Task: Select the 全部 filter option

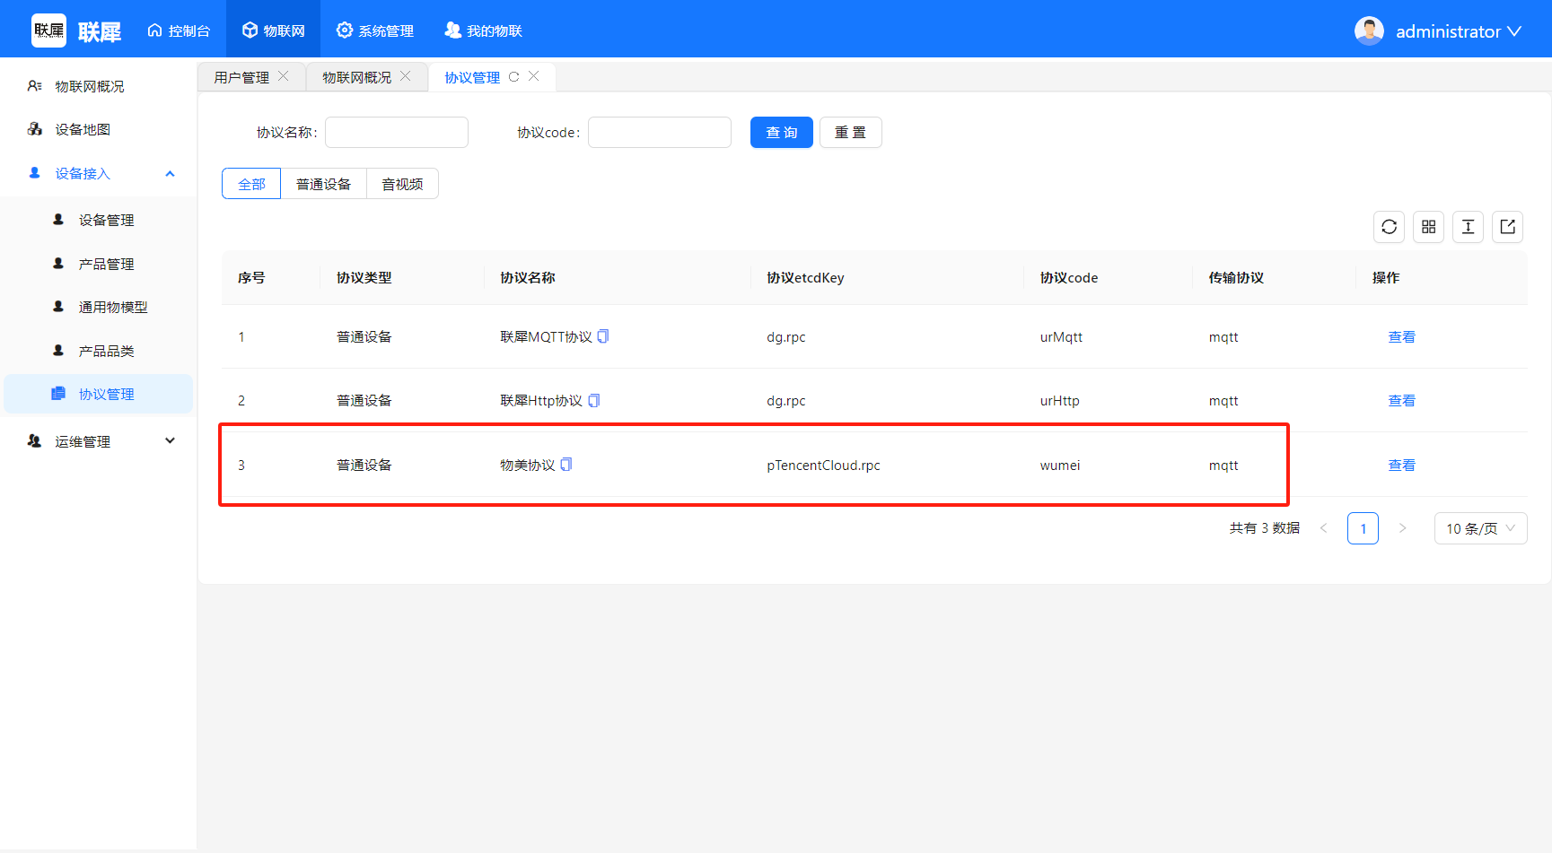Action: point(251,184)
